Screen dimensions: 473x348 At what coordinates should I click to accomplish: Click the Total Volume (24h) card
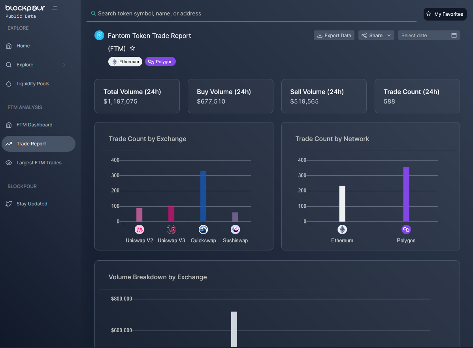[137, 96]
